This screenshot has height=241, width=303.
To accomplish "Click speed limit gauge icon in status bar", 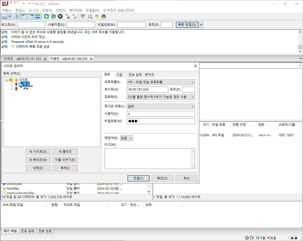I will coord(252,238).
